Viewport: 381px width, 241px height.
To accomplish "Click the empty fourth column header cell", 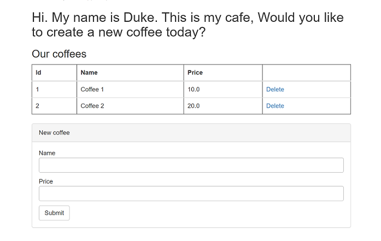I will point(306,73).
